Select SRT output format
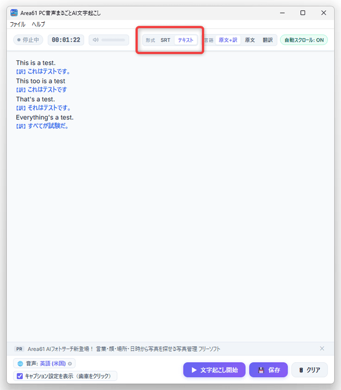The width and height of the screenshot is (341, 390). [165, 40]
